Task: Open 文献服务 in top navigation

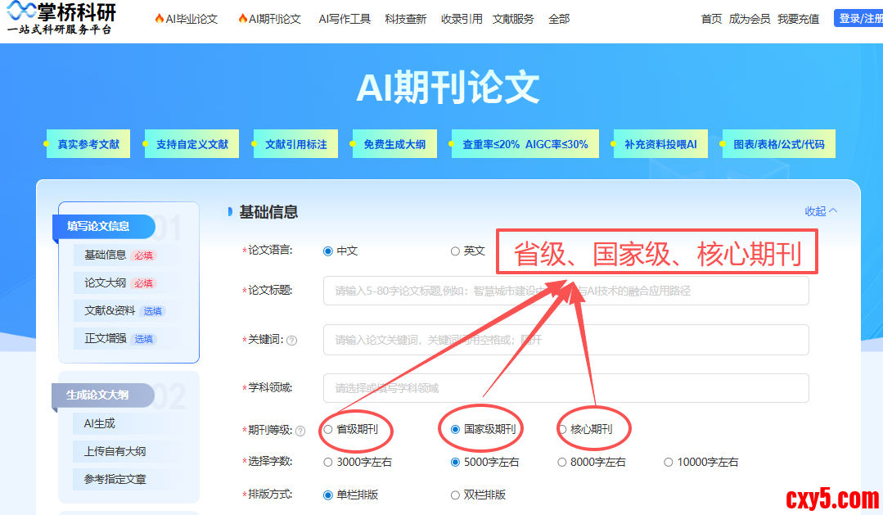Action: 513,19
